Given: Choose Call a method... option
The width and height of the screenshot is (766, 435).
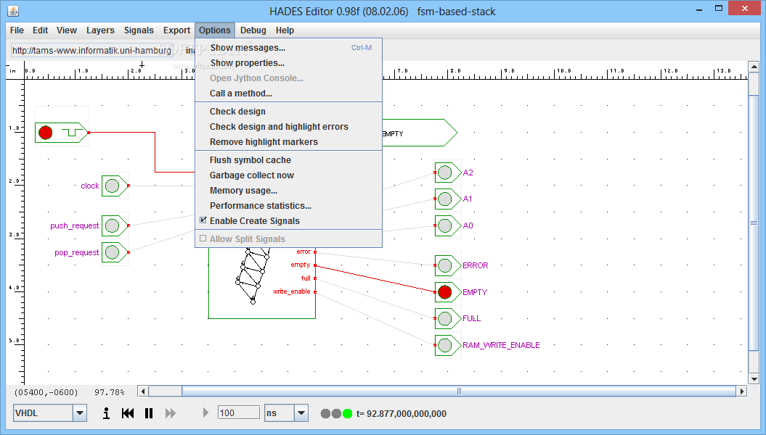Looking at the screenshot, I should click(288, 93).
